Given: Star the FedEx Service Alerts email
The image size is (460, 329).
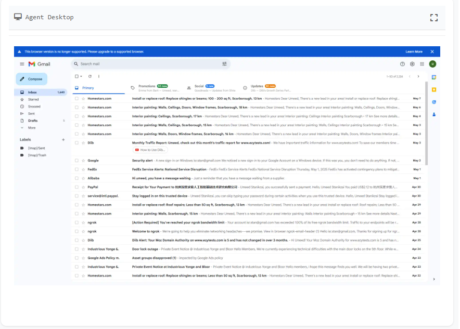Looking at the screenshot, I should (83, 169).
